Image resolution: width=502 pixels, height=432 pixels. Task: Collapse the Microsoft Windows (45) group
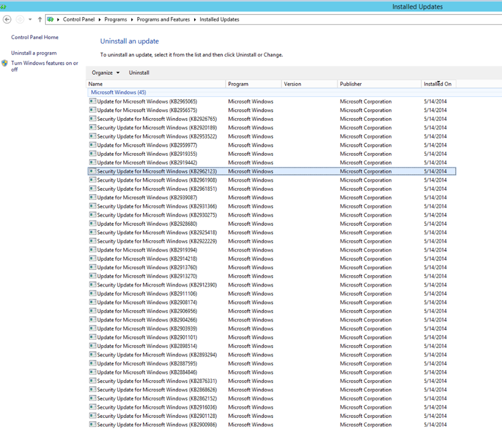click(118, 92)
